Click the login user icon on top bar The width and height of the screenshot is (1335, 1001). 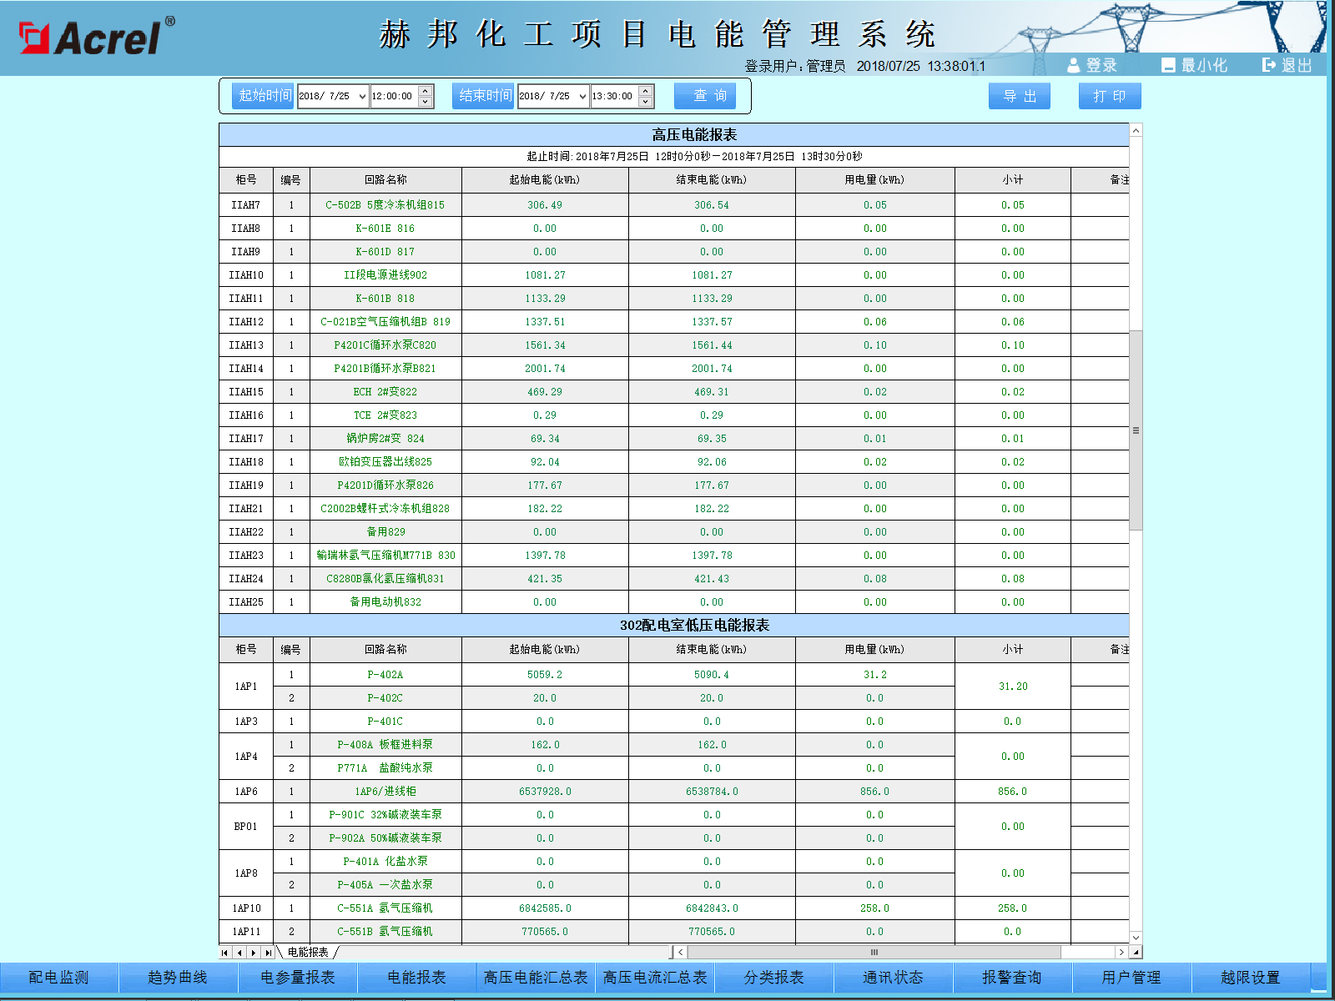pos(1073,65)
